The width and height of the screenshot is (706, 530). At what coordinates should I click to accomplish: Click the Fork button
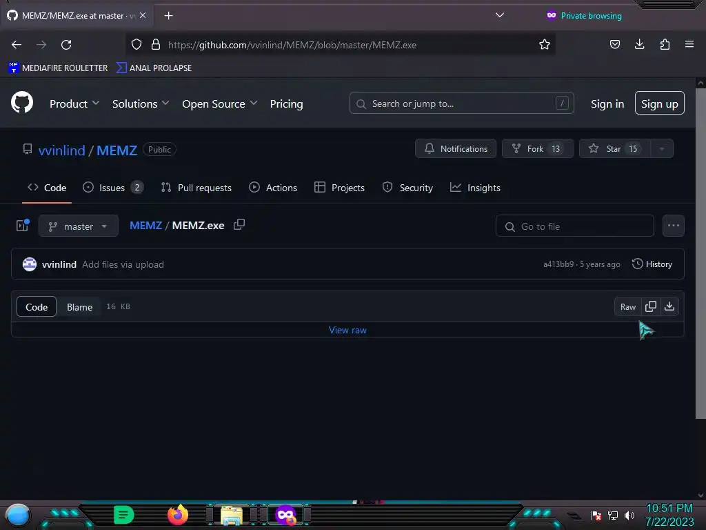coord(537,149)
